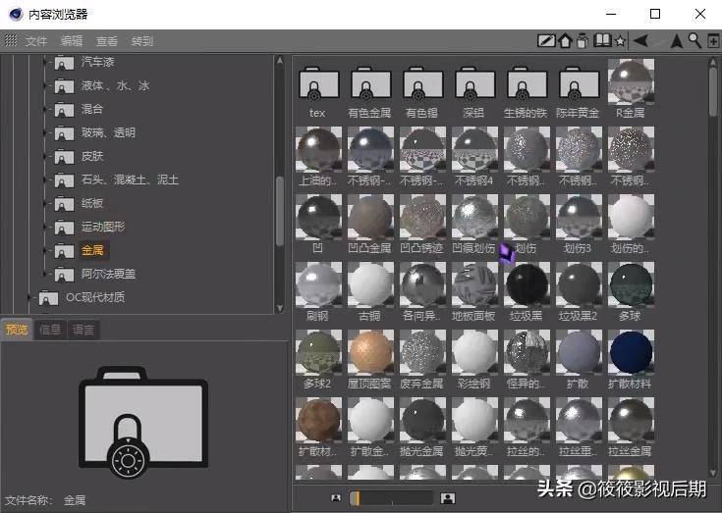Select 石头、混凝土、泥土 tree folder
The image size is (722, 513).
tap(130, 180)
